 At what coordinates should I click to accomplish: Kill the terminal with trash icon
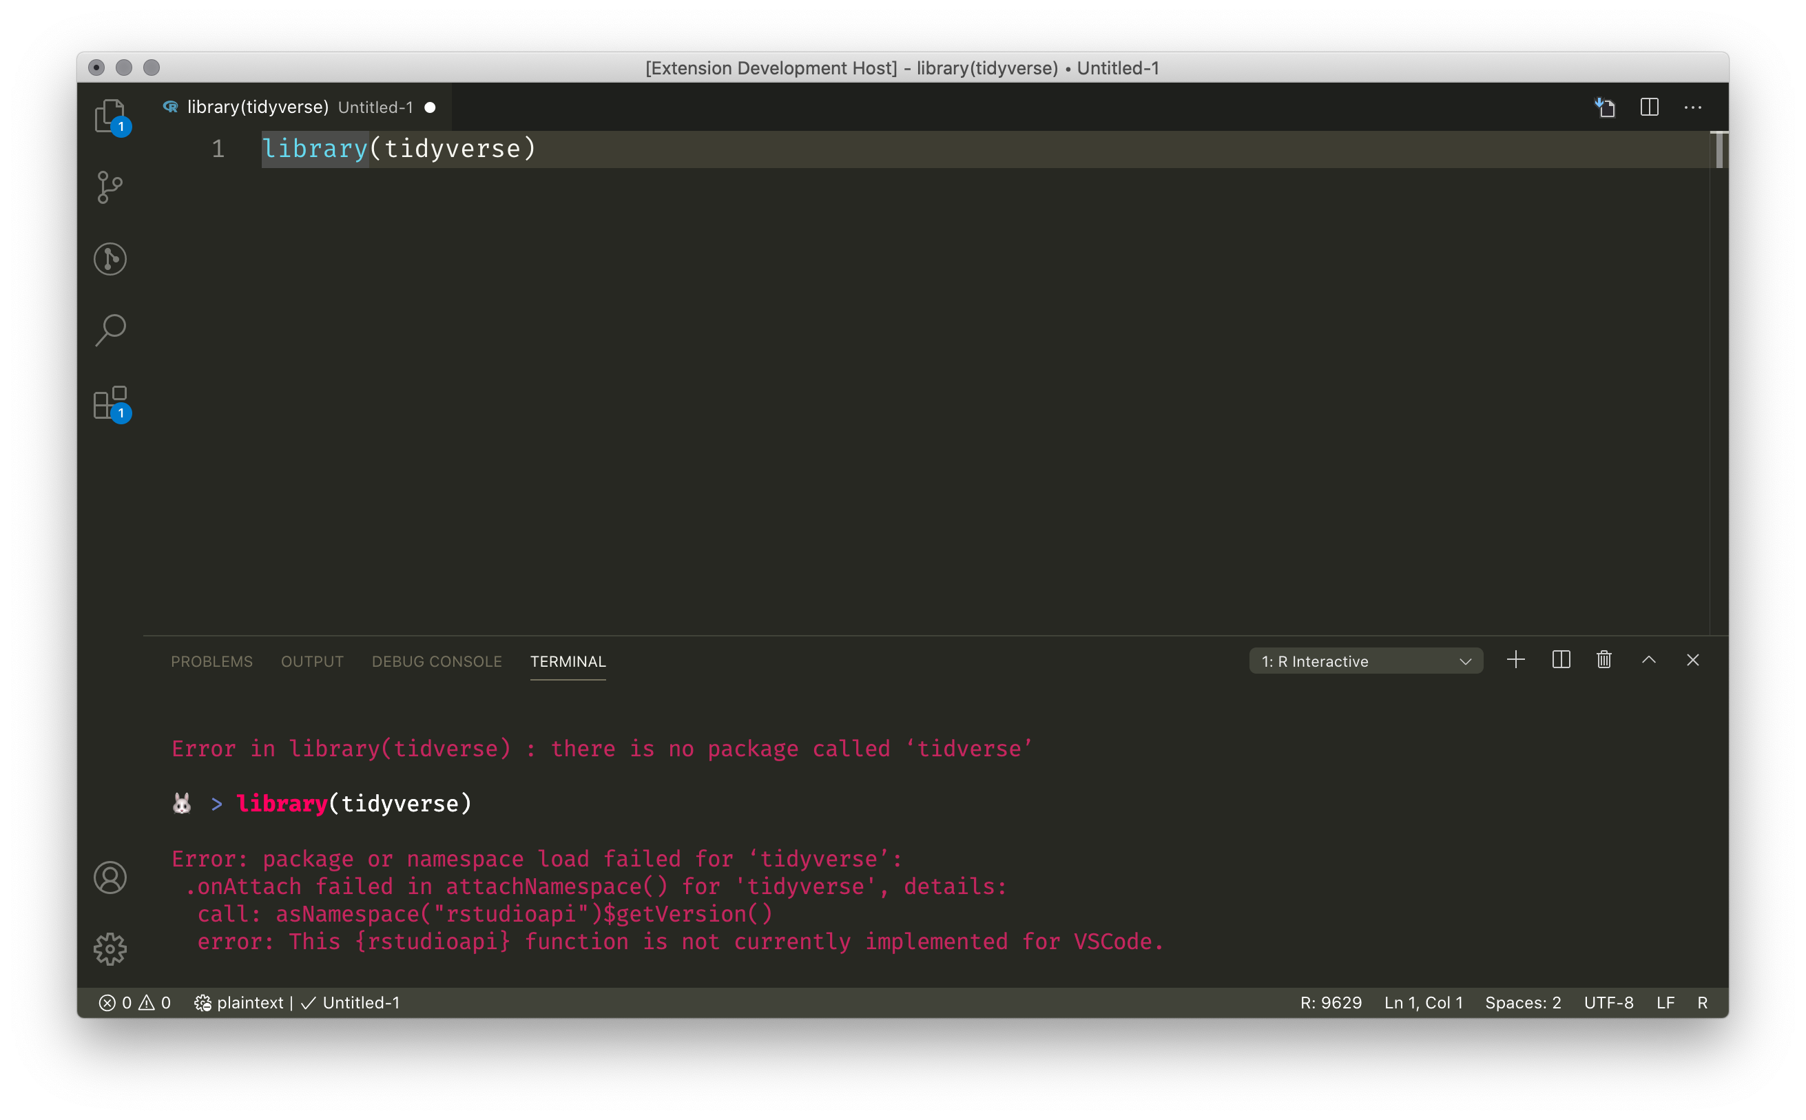[1603, 660]
